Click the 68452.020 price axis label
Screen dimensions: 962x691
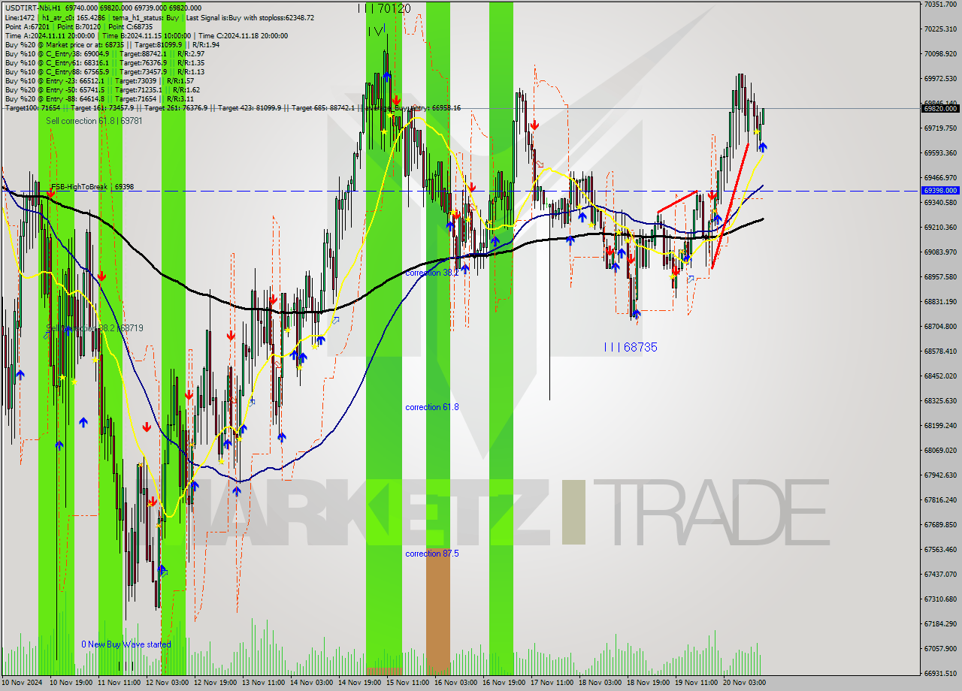point(940,376)
